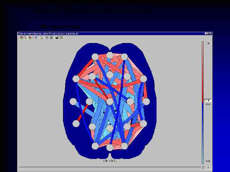Click the floppy-disk save toolbar icon
Screen dimensions: 230x172
(x=57, y=38)
